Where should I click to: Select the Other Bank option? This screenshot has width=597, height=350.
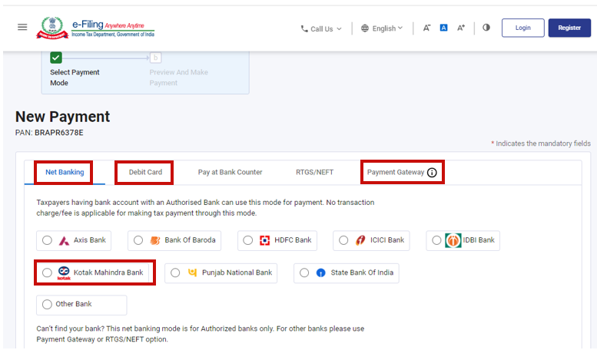point(48,305)
